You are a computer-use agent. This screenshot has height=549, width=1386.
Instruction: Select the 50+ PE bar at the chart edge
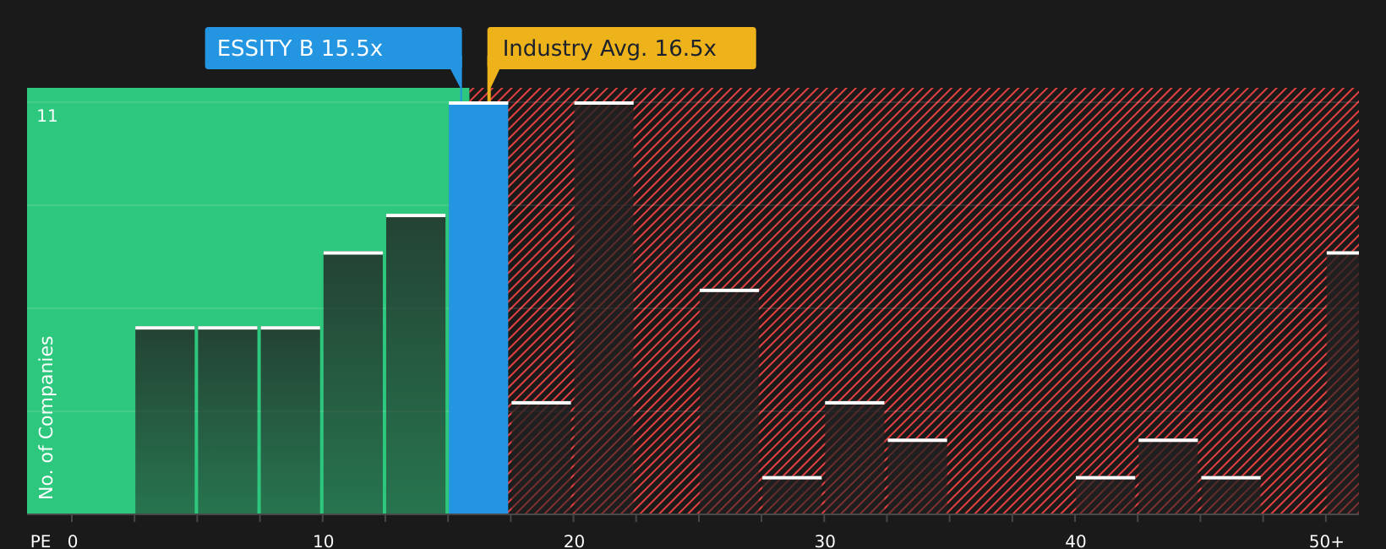pos(1343,383)
